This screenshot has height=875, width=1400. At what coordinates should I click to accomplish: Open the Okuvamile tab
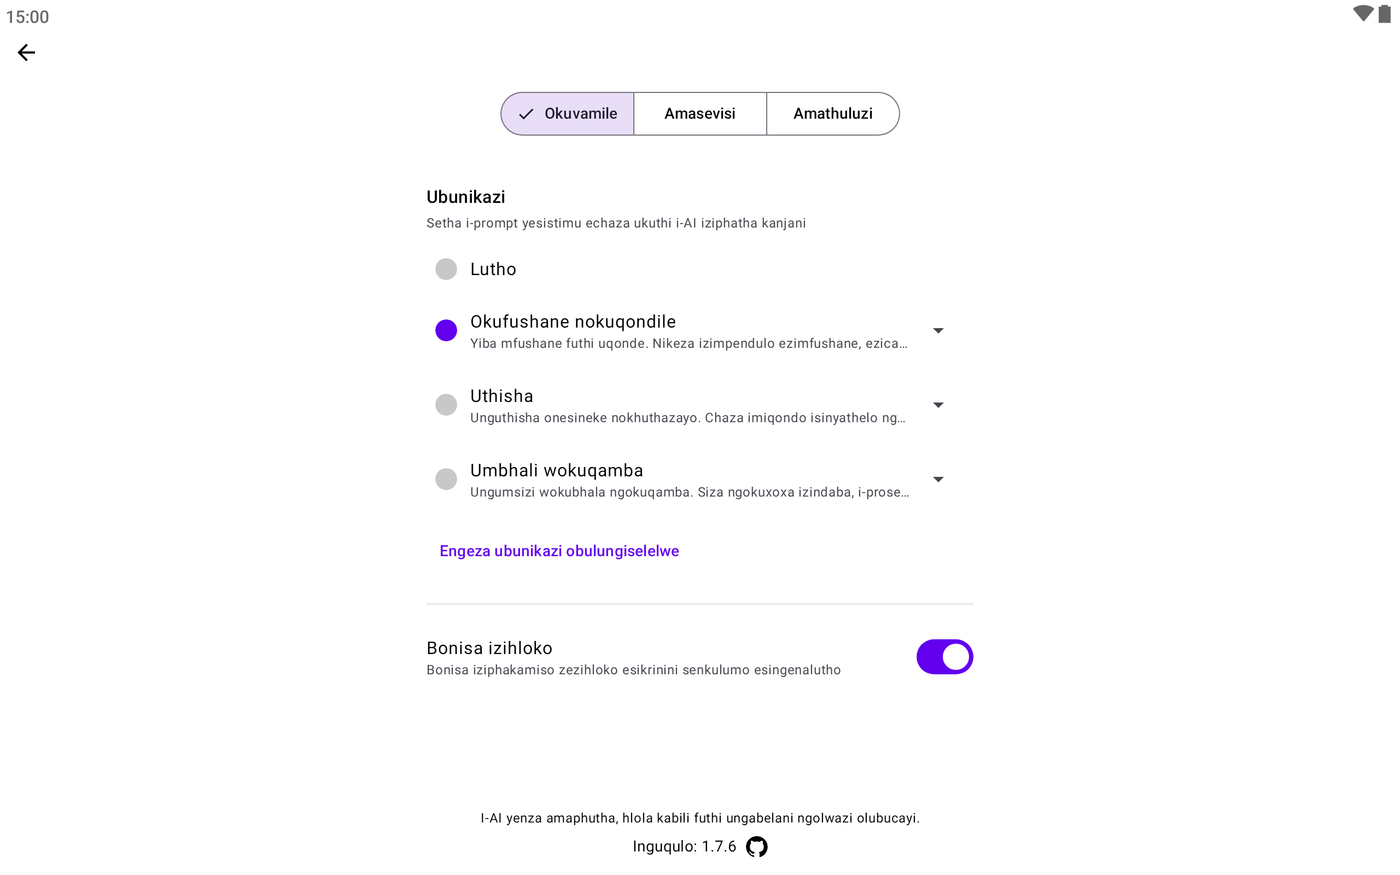580,114
